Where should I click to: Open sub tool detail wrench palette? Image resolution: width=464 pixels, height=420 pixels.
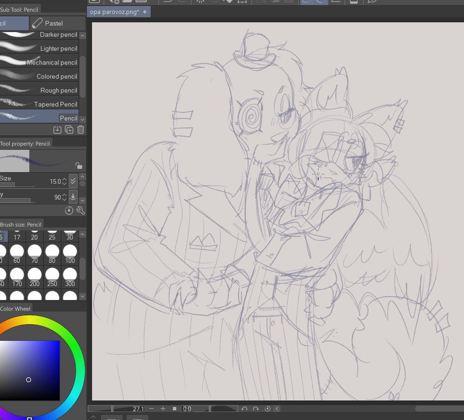click(80, 210)
